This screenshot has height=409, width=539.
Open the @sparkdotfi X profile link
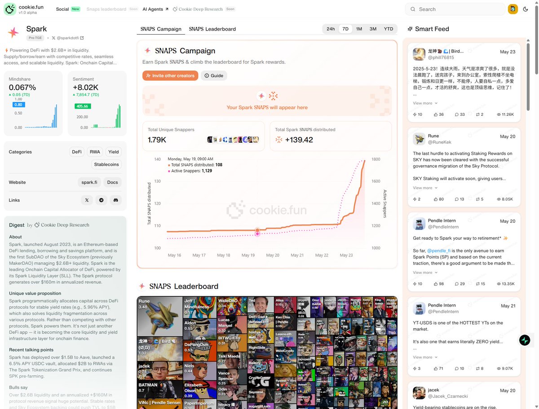tap(68, 38)
